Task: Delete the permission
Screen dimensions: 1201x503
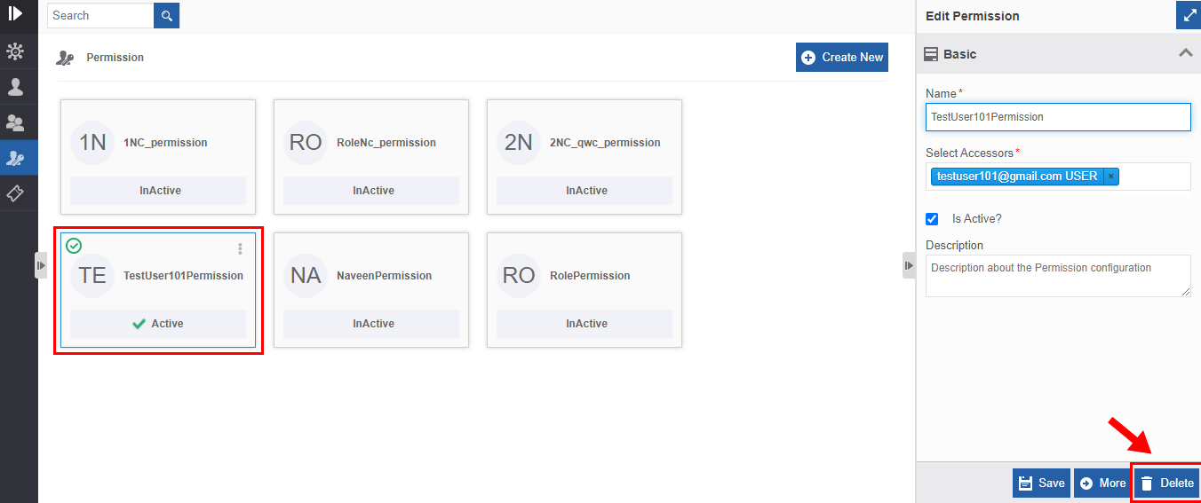Action: pos(1167,483)
